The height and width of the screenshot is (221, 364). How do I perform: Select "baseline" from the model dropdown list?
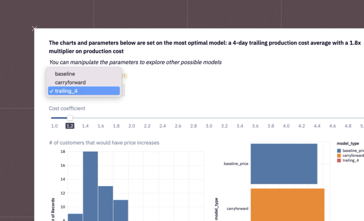pyautogui.click(x=65, y=74)
